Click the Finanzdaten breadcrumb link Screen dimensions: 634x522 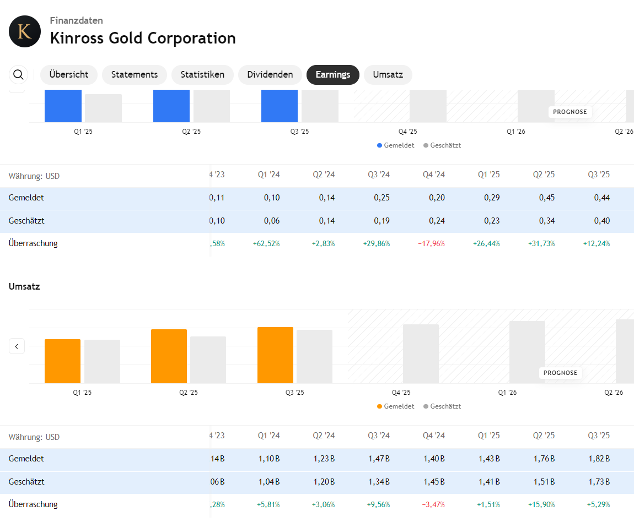point(76,20)
